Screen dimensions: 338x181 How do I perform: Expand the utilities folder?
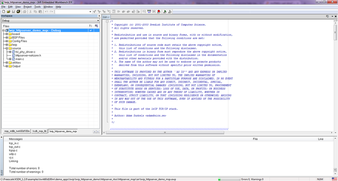7,63
